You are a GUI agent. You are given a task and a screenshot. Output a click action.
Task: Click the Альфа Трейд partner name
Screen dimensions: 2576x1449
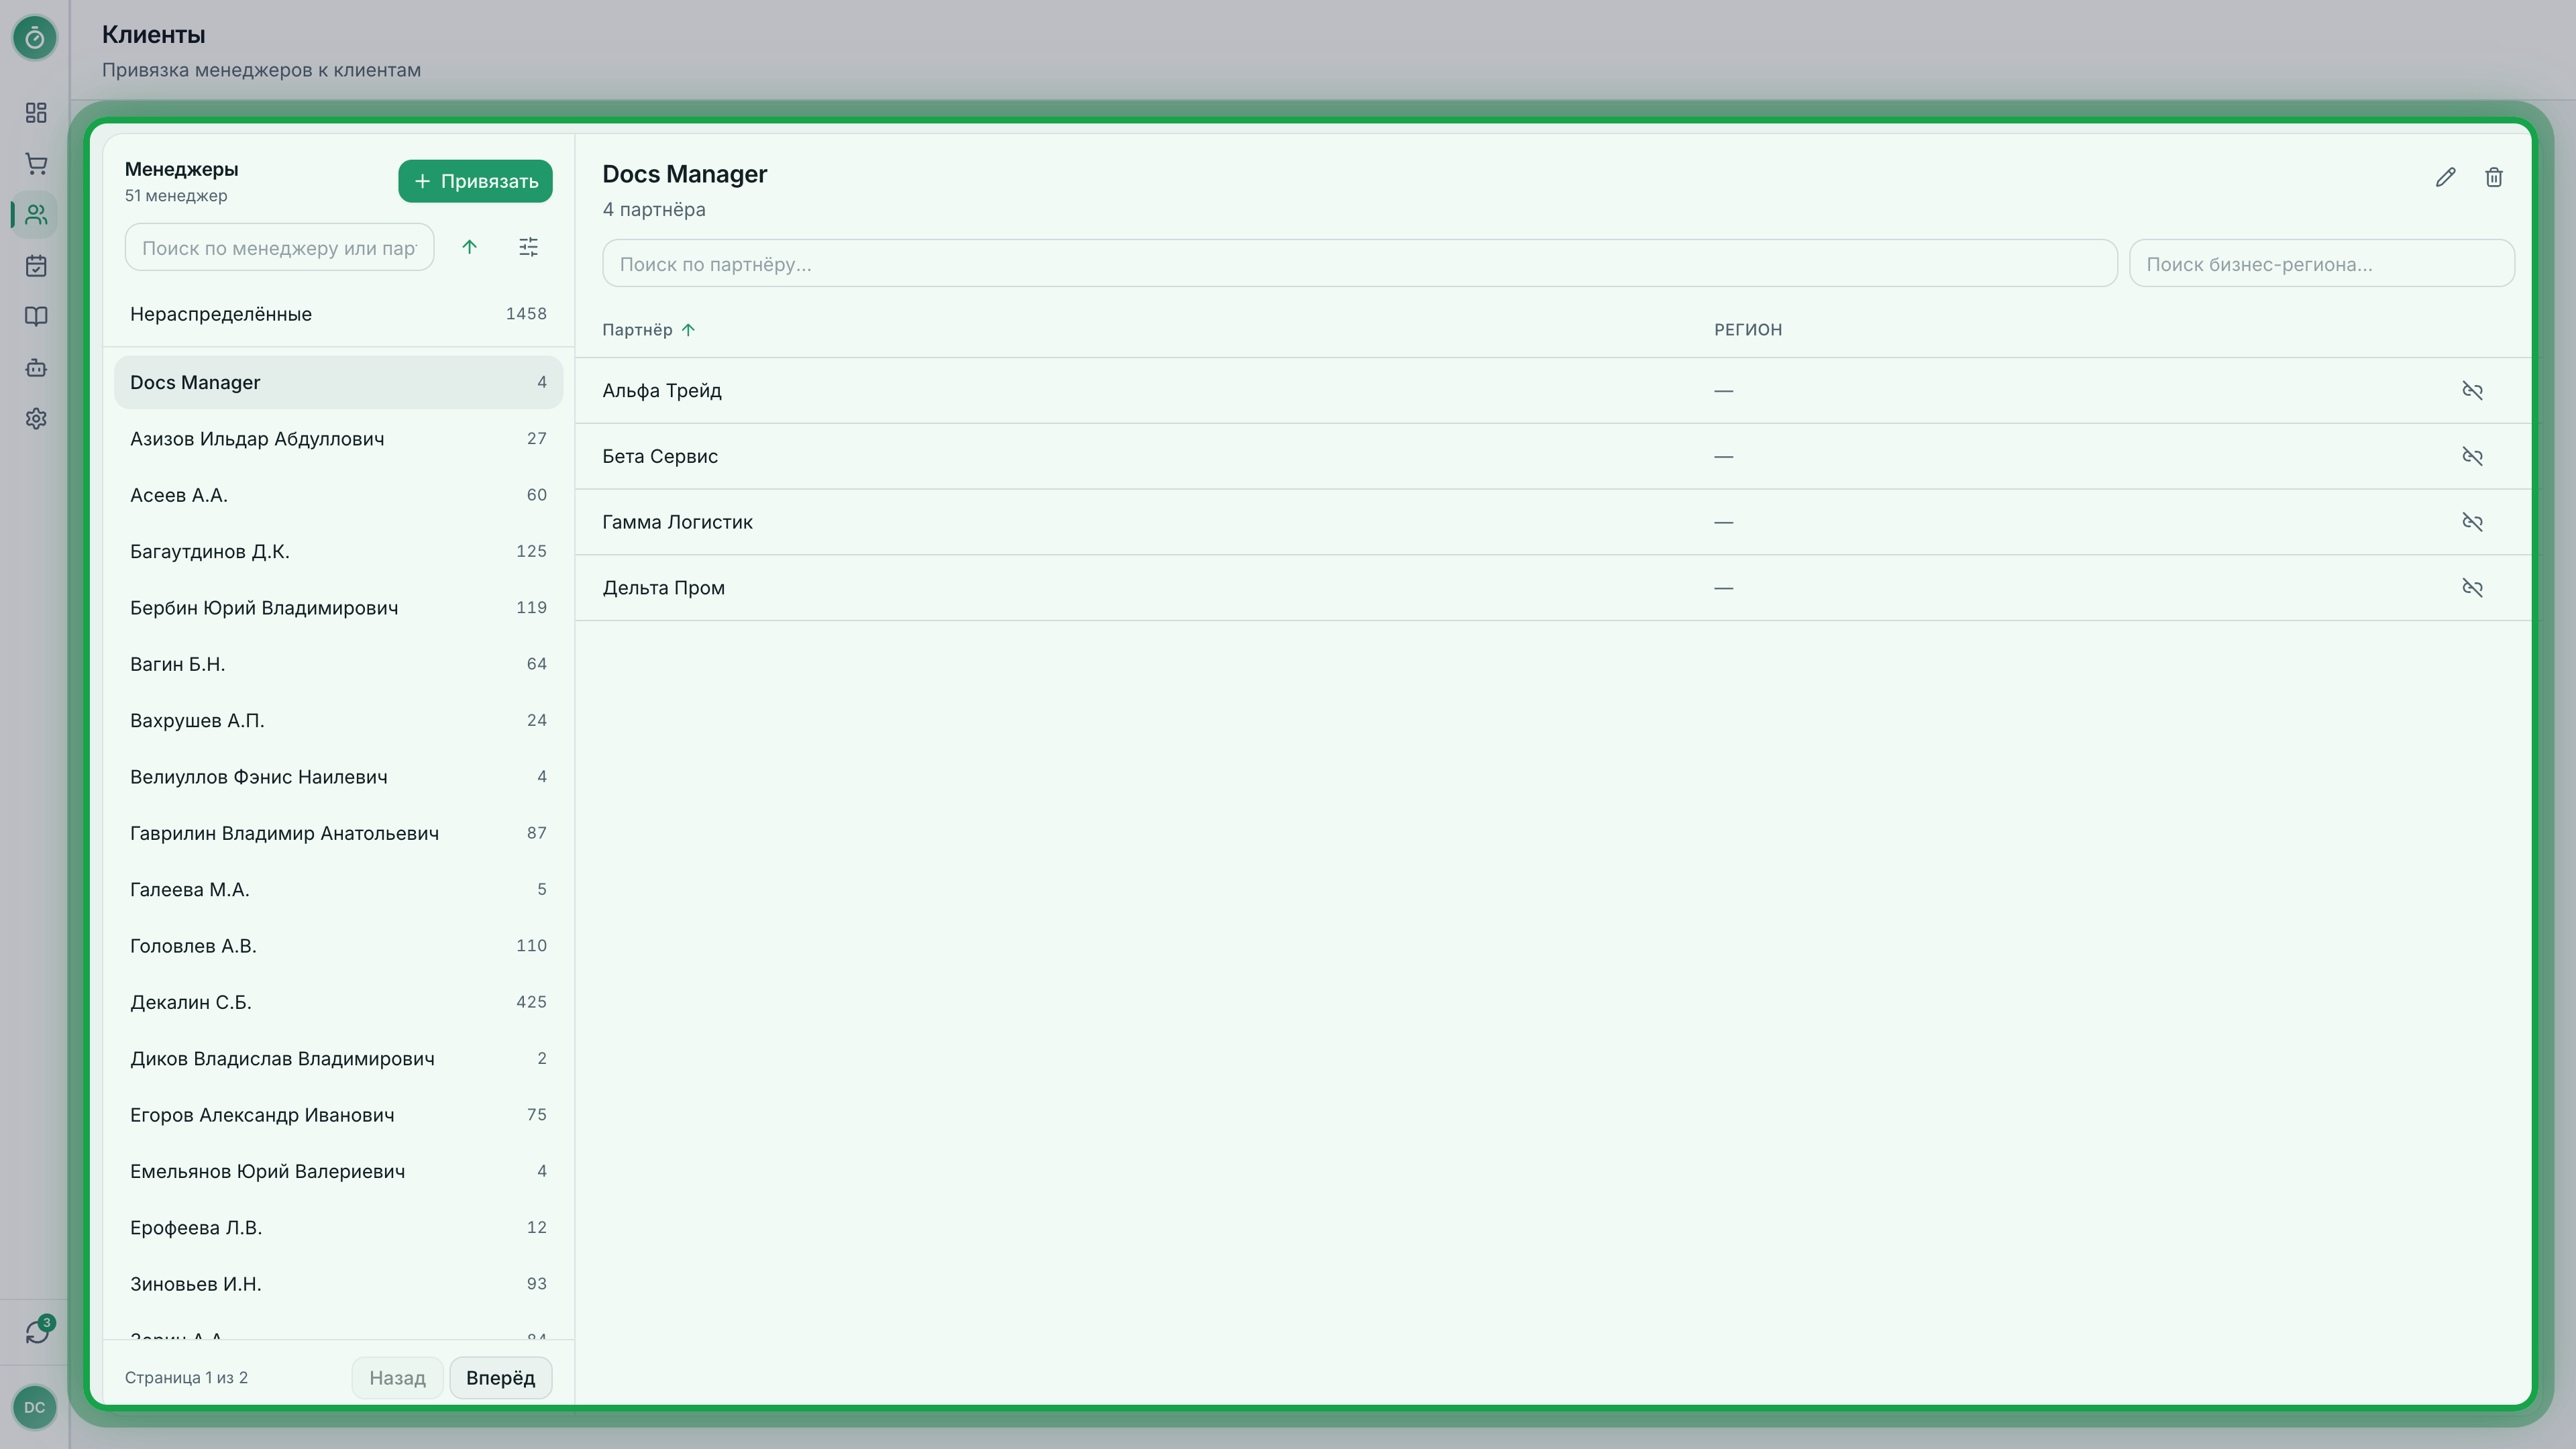point(662,391)
